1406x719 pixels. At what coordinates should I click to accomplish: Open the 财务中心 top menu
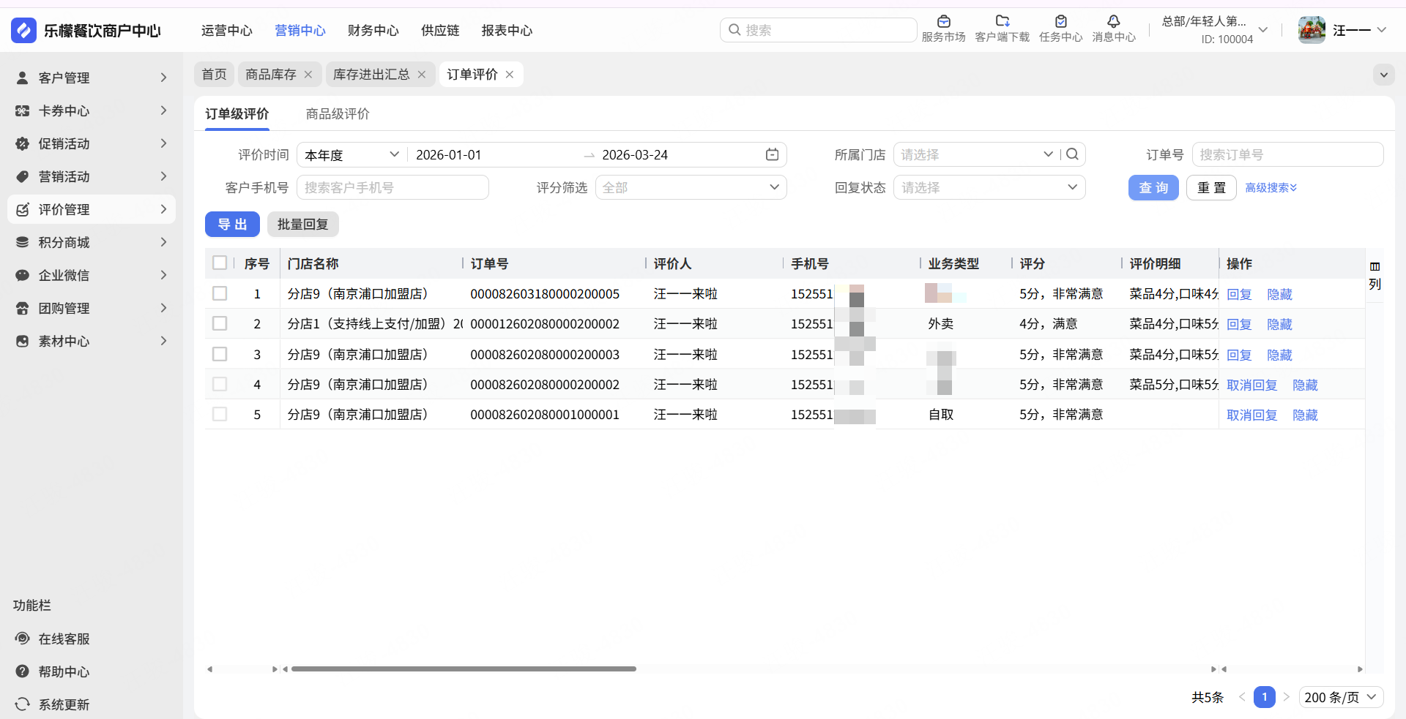click(373, 31)
